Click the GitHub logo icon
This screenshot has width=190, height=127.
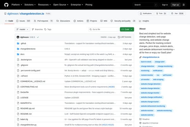(6, 5)
